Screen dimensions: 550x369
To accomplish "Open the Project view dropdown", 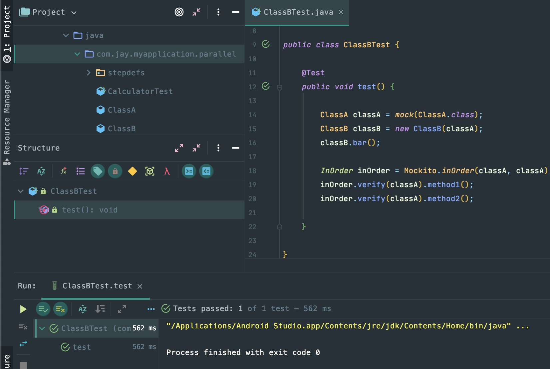I will (74, 13).
